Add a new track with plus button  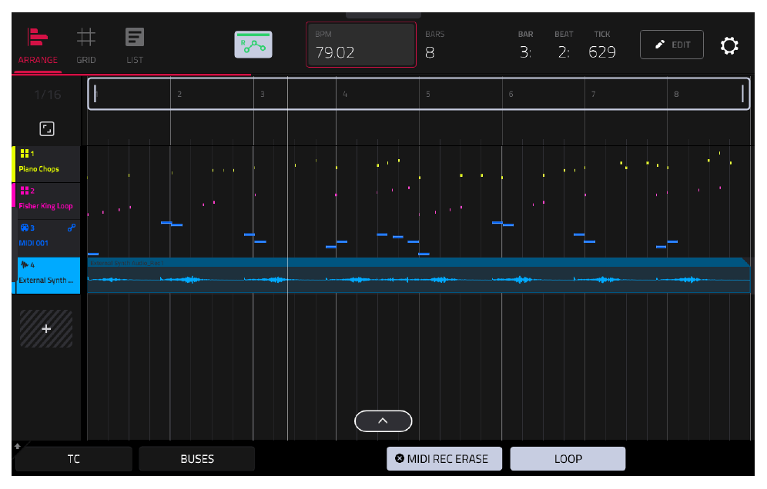click(46, 329)
